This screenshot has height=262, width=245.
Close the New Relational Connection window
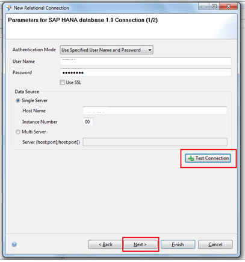click(x=228, y=7)
